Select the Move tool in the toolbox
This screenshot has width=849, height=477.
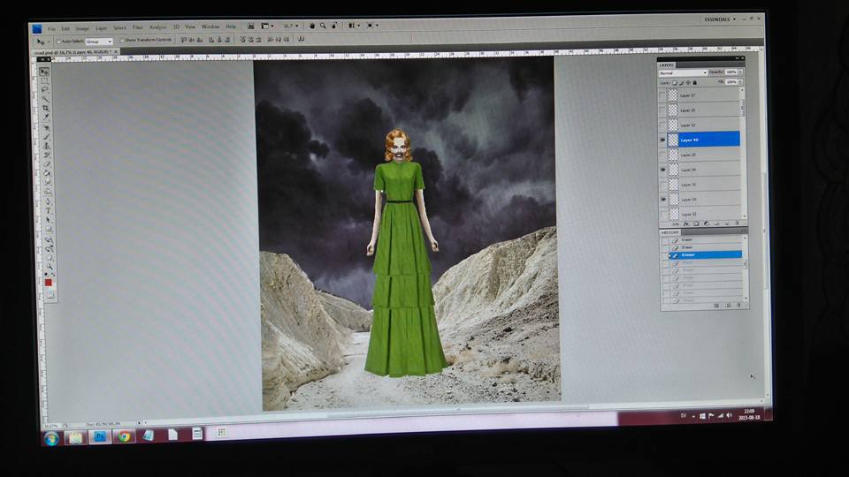click(x=42, y=72)
